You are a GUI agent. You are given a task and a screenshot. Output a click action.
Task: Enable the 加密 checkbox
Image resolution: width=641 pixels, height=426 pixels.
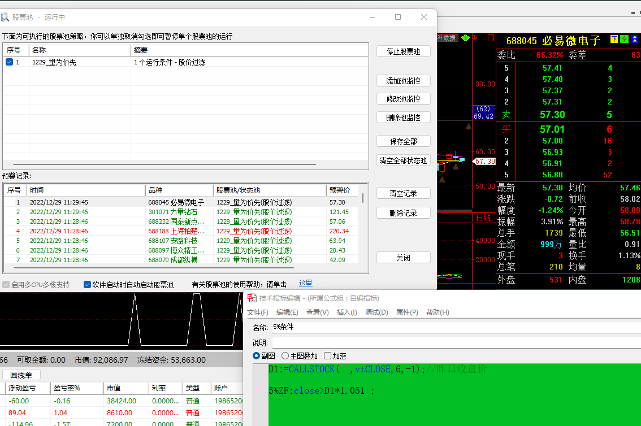pos(327,356)
